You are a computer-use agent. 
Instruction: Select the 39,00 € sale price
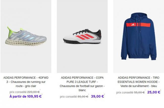(97, 96)
